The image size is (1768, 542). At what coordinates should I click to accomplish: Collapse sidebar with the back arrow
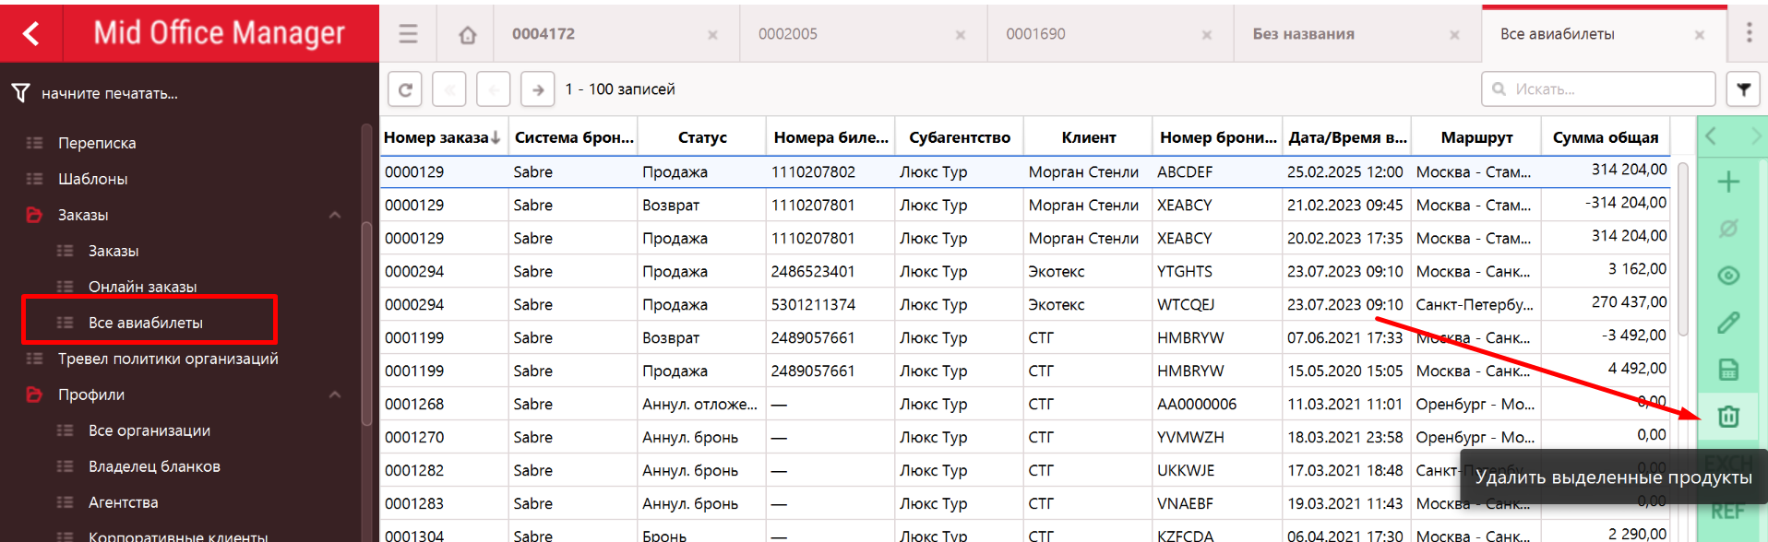tap(31, 34)
